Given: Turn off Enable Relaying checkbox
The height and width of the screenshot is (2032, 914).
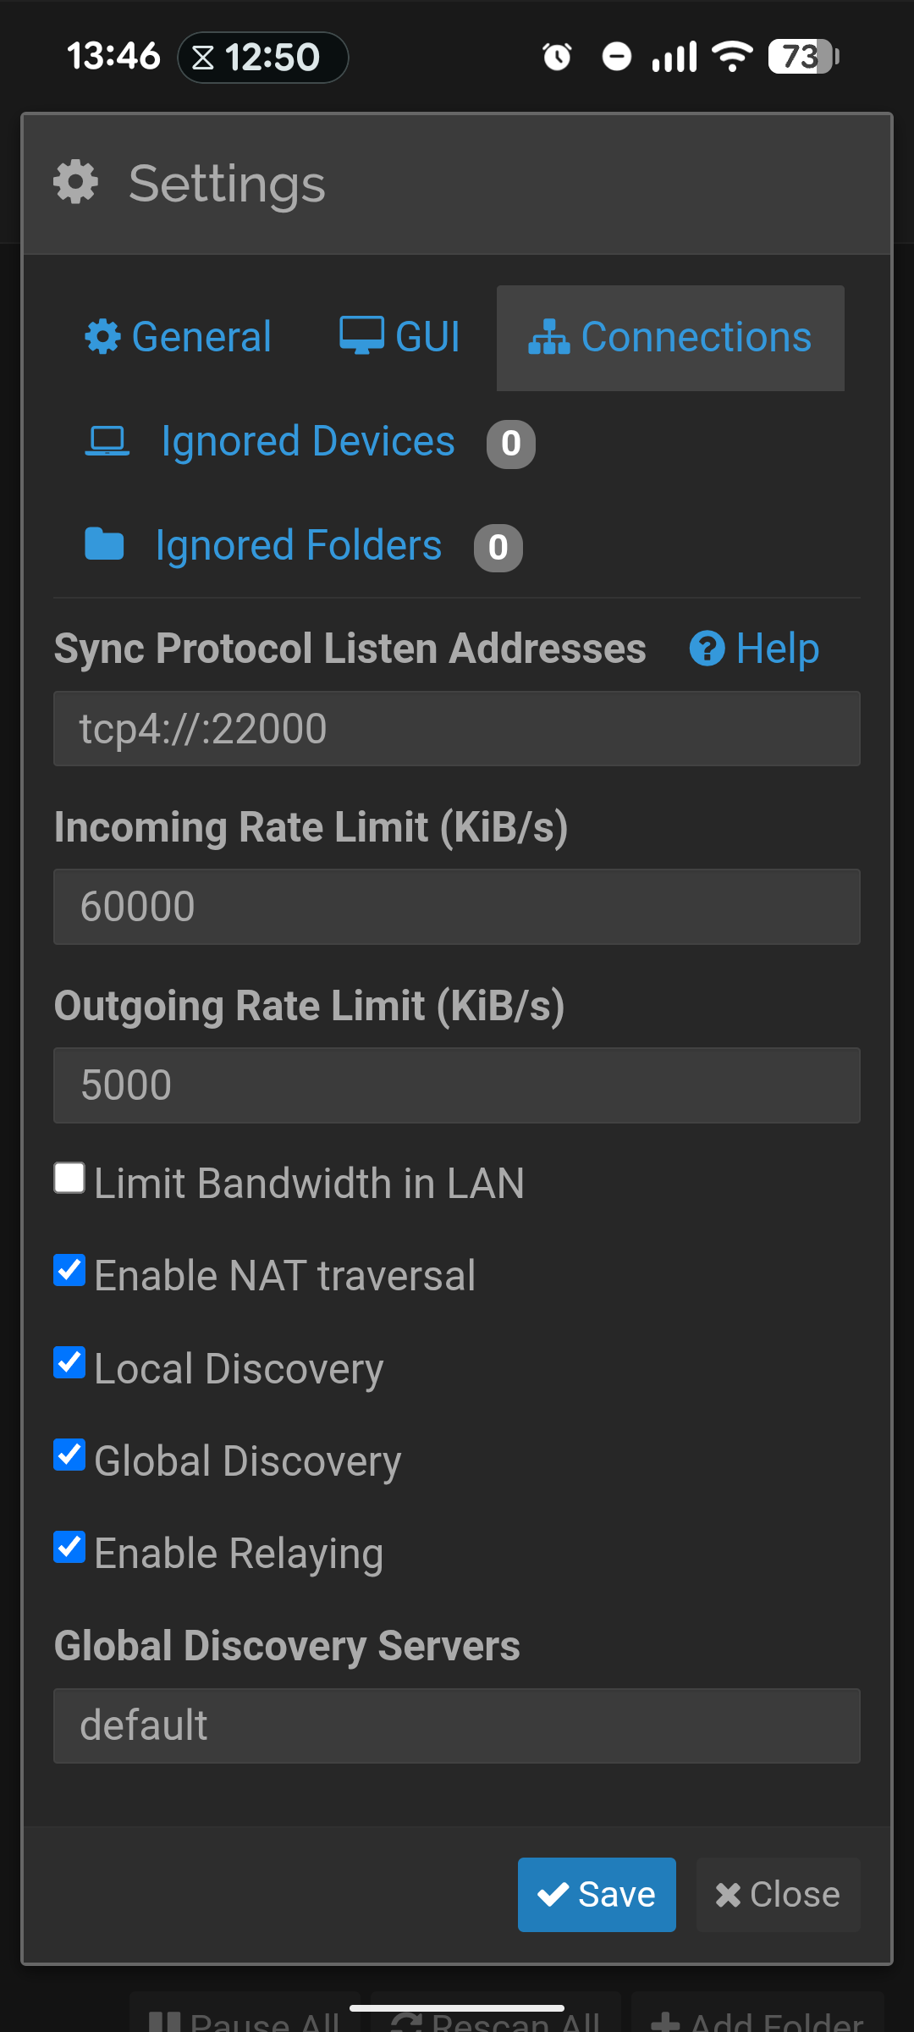Looking at the screenshot, I should 69,1547.
